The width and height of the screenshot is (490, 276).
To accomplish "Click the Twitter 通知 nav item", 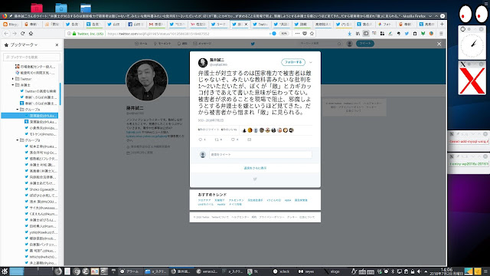I will [182, 44].
